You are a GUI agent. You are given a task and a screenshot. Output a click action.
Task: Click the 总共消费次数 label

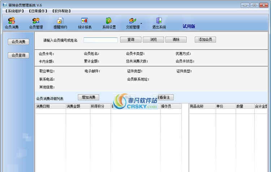[137, 61]
